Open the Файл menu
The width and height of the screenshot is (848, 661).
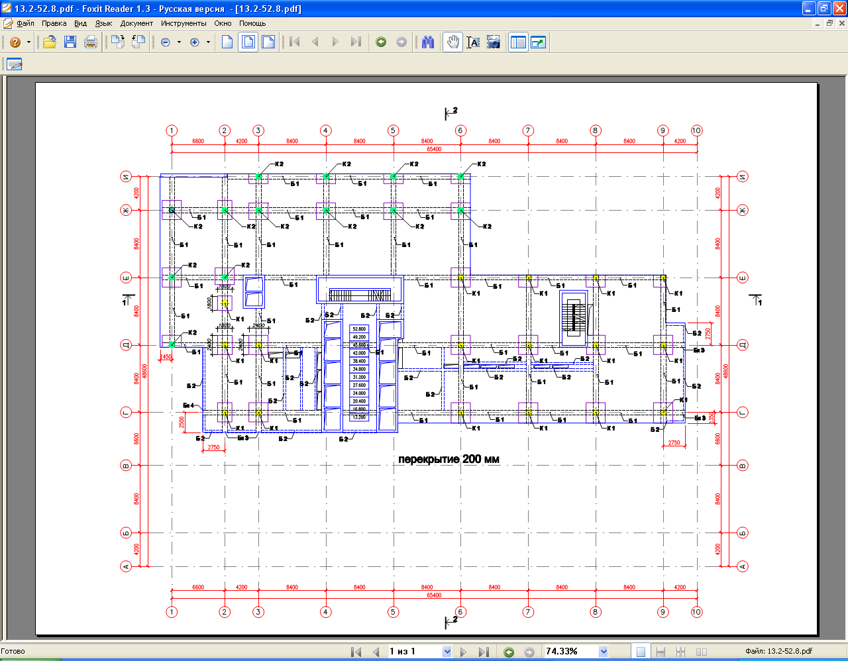coord(26,23)
